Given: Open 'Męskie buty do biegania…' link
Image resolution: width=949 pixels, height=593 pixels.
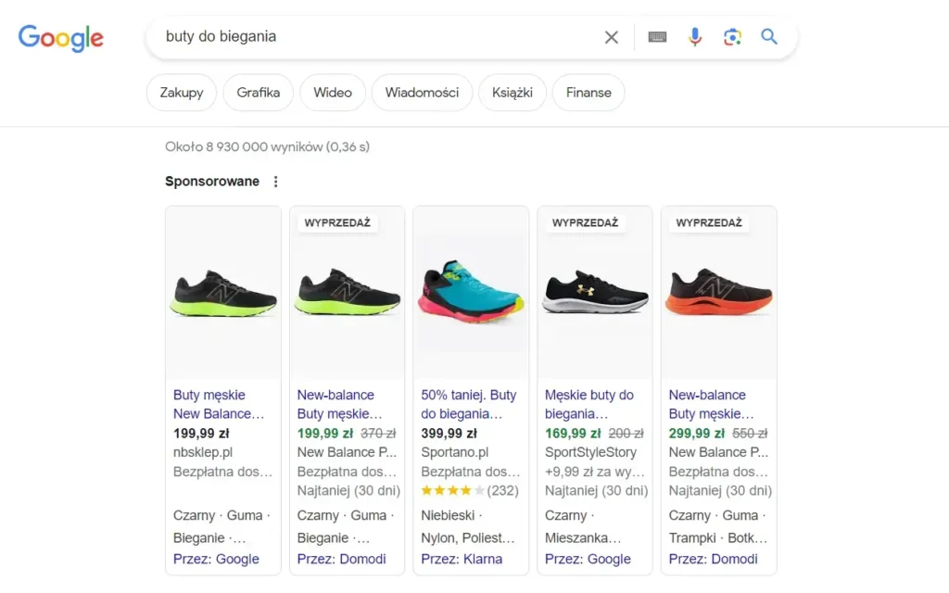Looking at the screenshot, I should tap(588, 404).
